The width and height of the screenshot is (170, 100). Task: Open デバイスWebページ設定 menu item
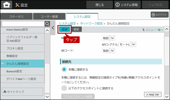coord(22,79)
